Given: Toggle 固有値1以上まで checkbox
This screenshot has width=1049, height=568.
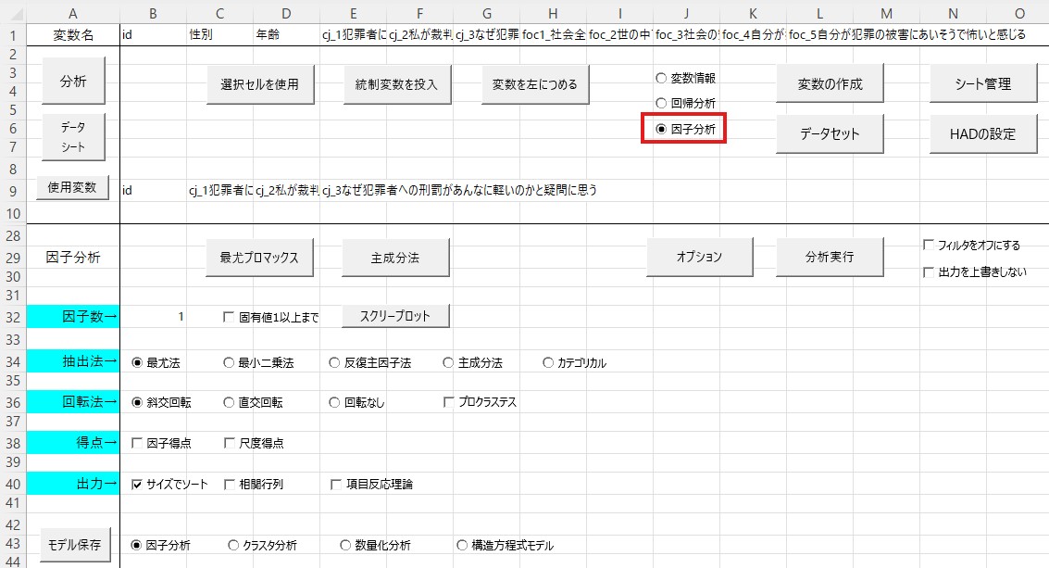Looking at the screenshot, I should pos(230,317).
